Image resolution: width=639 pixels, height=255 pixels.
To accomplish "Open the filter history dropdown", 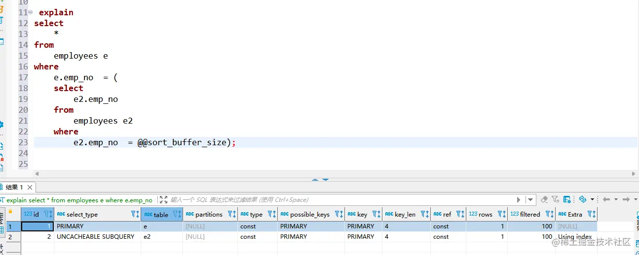I will [x=530, y=200].
